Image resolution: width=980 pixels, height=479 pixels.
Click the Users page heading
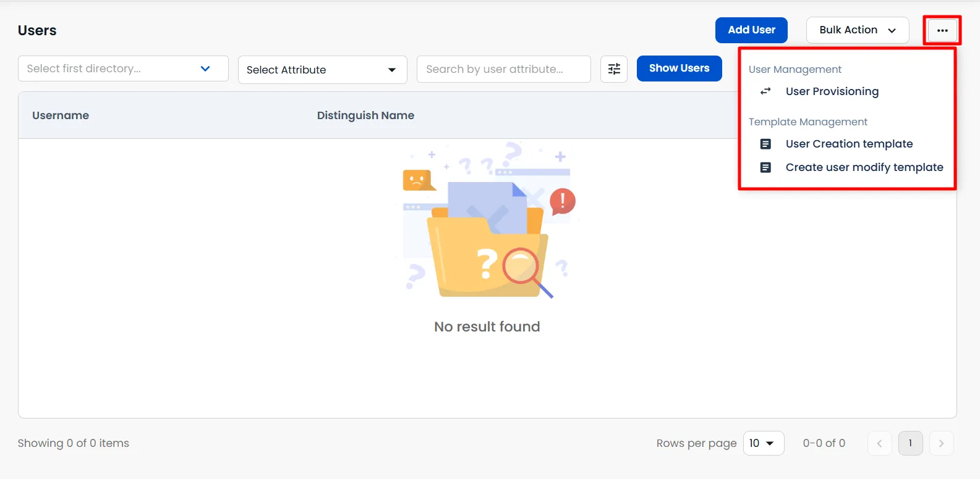[37, 30]
